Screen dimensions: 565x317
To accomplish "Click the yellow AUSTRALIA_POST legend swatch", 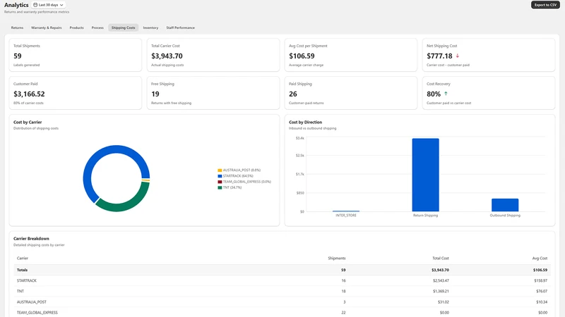I will coord(220,170).
